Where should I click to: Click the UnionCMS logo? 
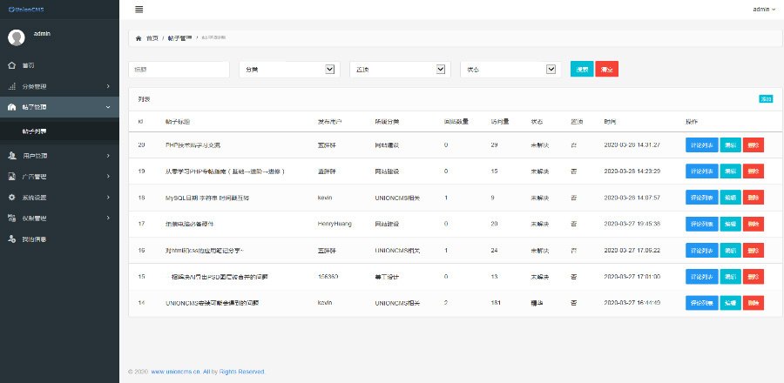pos(26,10)
